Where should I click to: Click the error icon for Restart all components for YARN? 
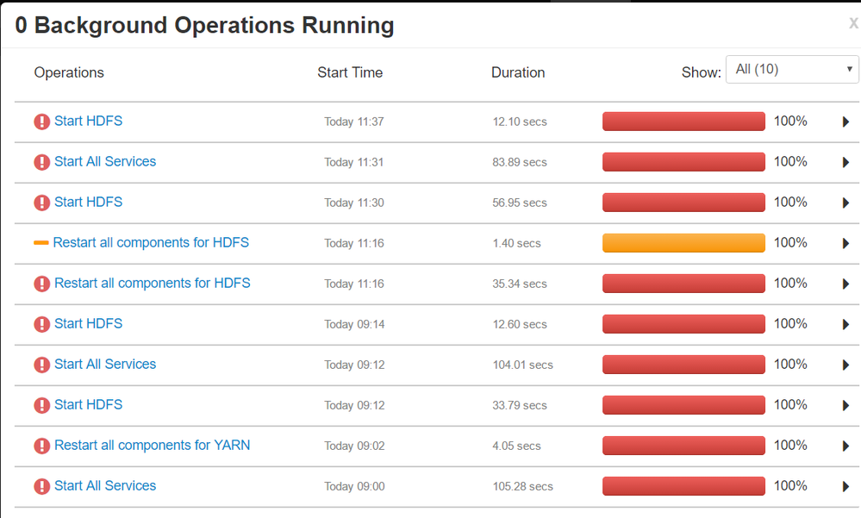pos(41,446)
